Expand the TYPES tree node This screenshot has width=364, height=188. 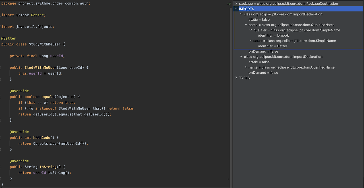point(236,78)
